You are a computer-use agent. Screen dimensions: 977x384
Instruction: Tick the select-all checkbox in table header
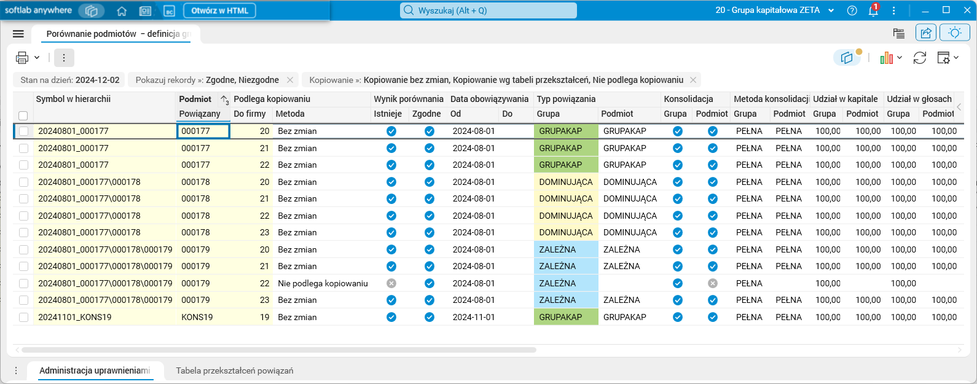23,116
